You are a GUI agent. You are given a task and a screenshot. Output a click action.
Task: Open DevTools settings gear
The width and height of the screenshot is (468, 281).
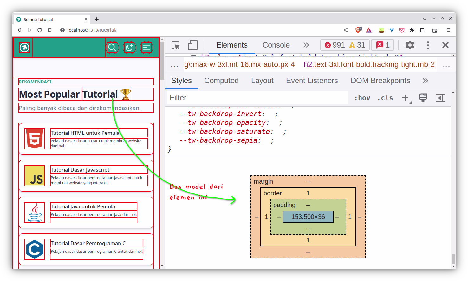click(x=410, y=45)
